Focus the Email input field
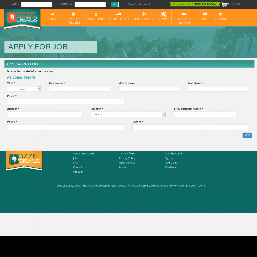The image size is (257, 257). click(66, 102)
